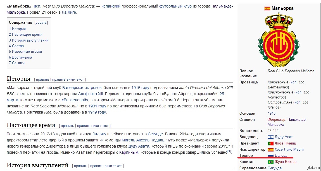This screenshot has height=171, width=321.
Task: Open the 'Мигель Анхель Надаль' link
Action: 143,140
